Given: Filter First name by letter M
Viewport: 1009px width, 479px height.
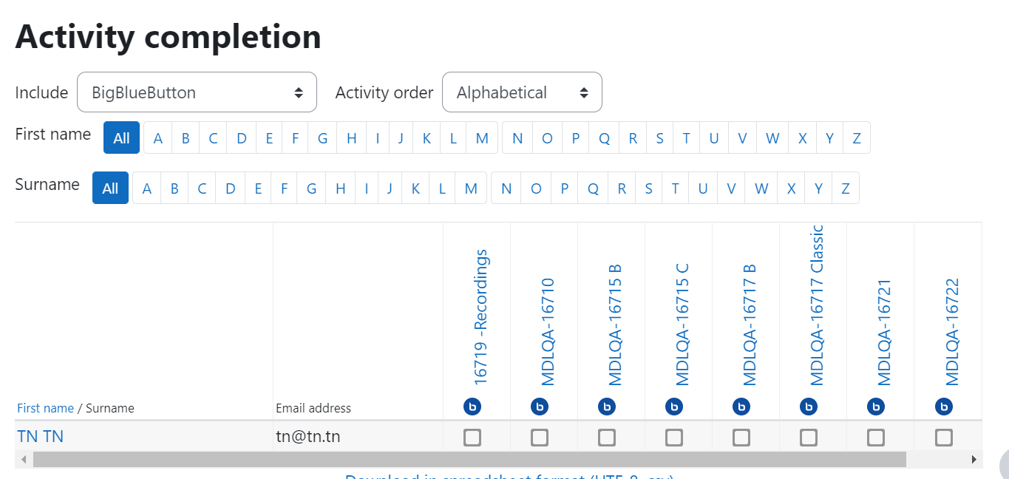Looking at the screenshot, I should (482, 138).
